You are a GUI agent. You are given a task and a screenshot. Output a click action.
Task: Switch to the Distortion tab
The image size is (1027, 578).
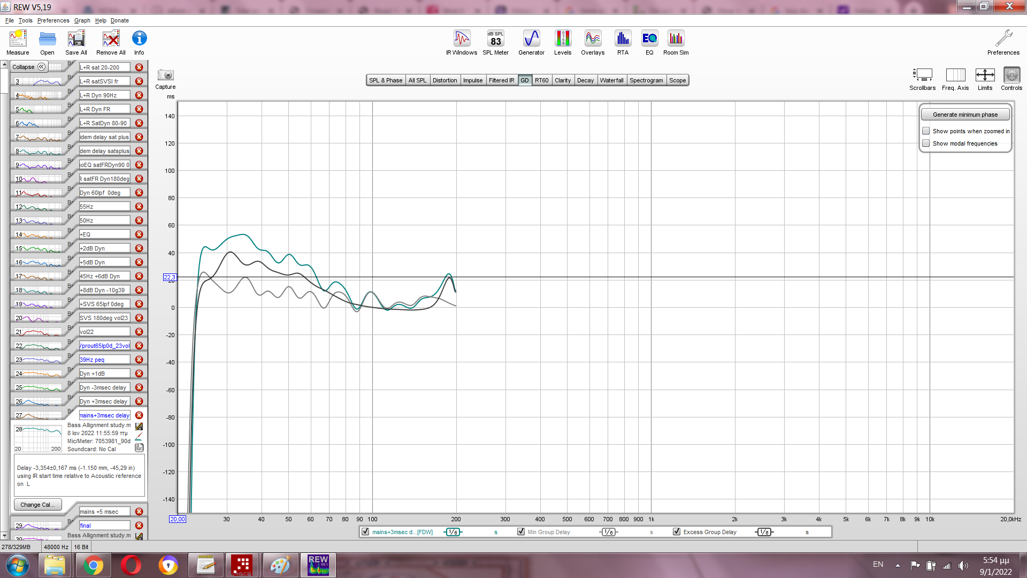[444, 80]
